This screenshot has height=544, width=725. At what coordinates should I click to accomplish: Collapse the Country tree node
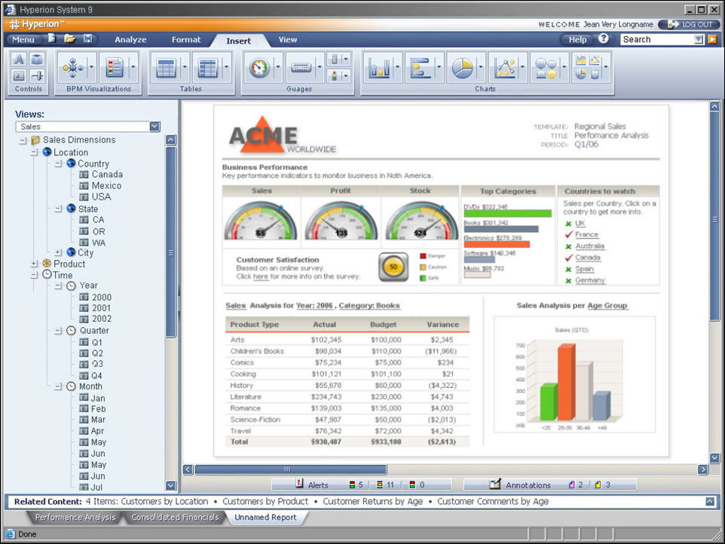(x=58, y=164)
